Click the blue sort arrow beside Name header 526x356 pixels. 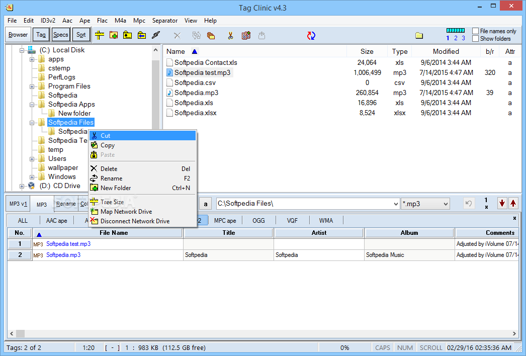pos(195,51)
